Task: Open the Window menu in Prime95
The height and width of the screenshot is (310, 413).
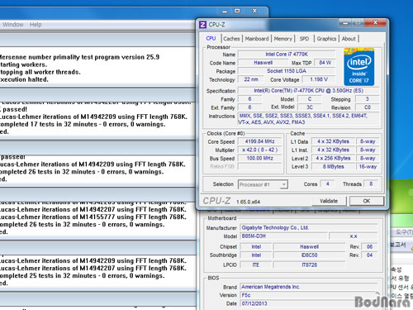Action: coord(13,25)
